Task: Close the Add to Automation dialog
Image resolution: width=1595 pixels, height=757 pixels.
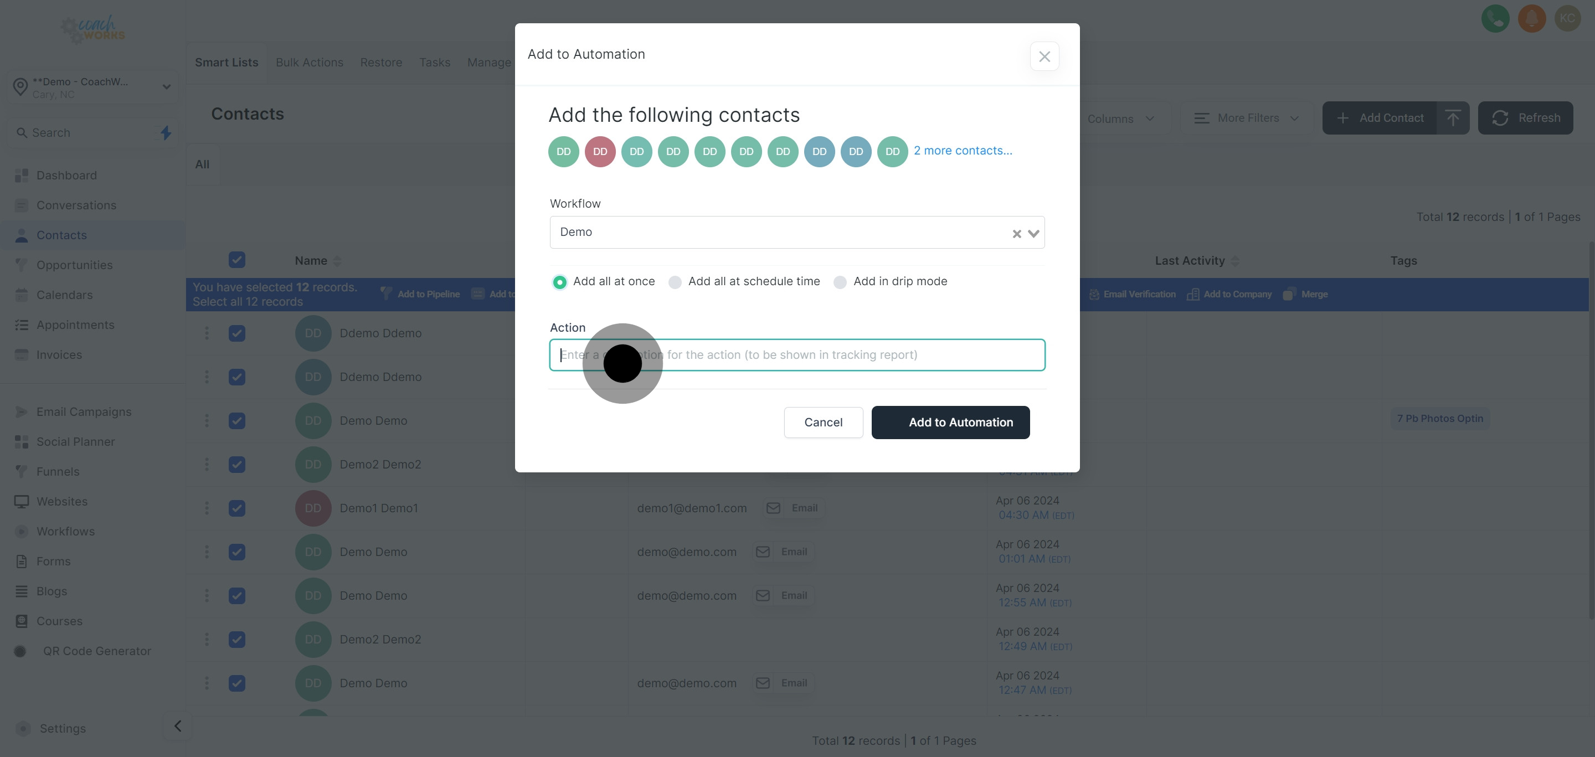Action: (1044, 56)
